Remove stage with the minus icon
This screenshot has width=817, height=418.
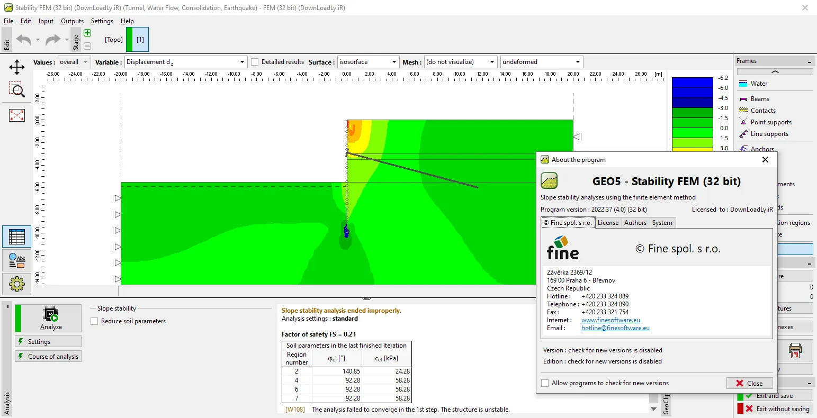pos(87,46)
